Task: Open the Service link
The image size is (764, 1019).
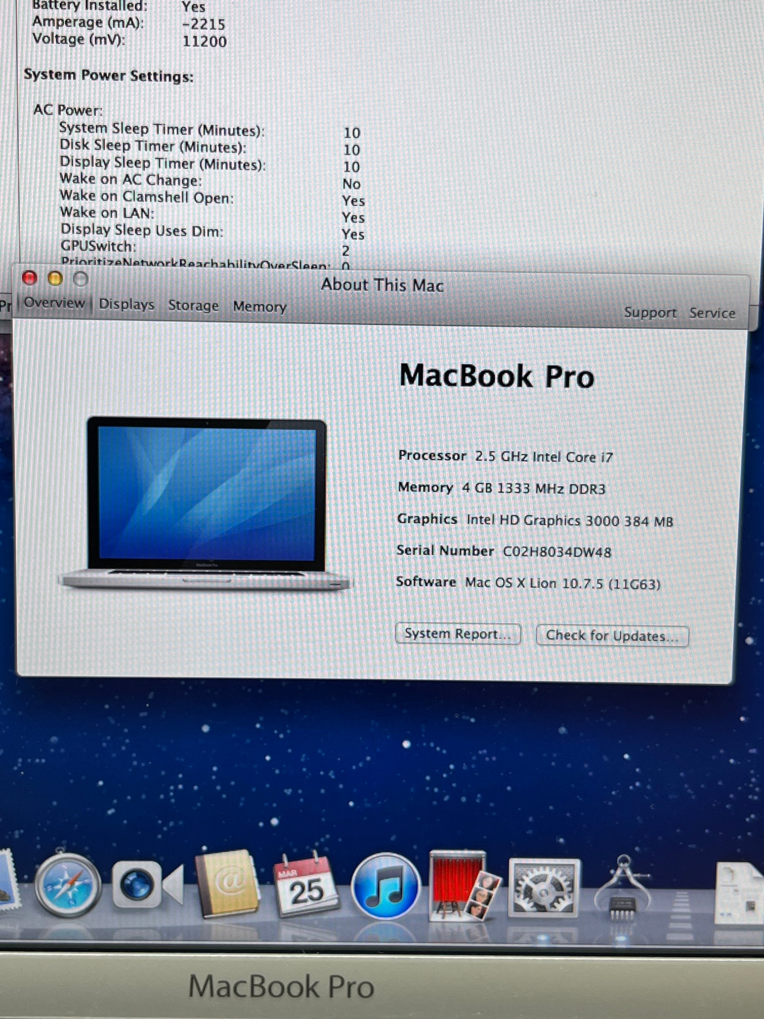Action: tap(712, 313)
